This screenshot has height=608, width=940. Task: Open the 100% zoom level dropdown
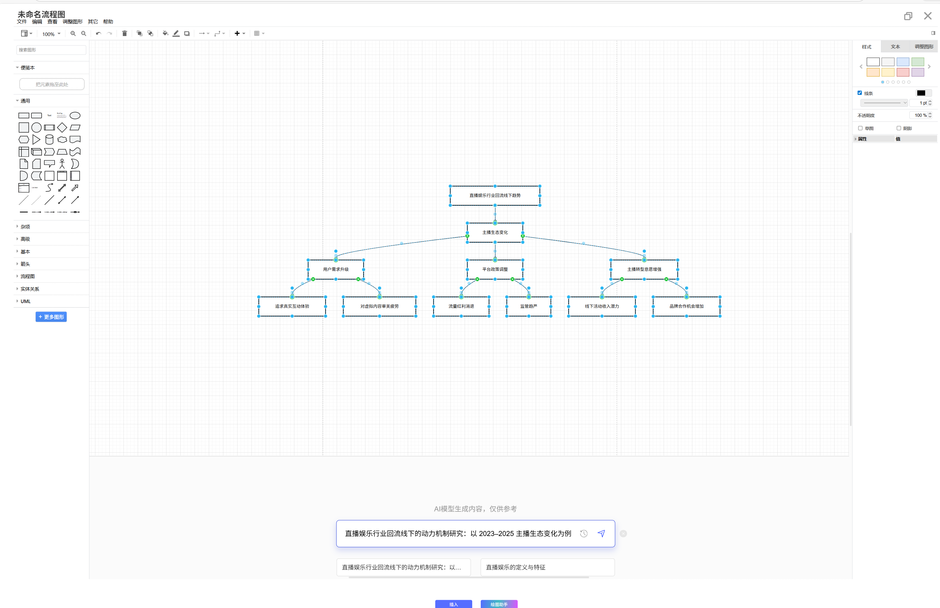[51, 34]
